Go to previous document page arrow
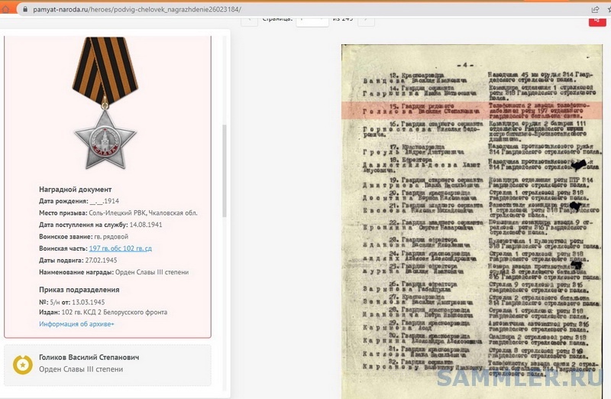The width and height of the screenshot is (611, 399). pyautogui.click(x=250, y=21)
